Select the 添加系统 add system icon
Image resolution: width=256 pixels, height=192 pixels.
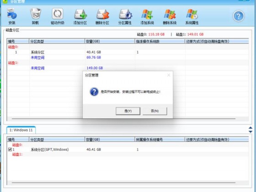(147, 16)
